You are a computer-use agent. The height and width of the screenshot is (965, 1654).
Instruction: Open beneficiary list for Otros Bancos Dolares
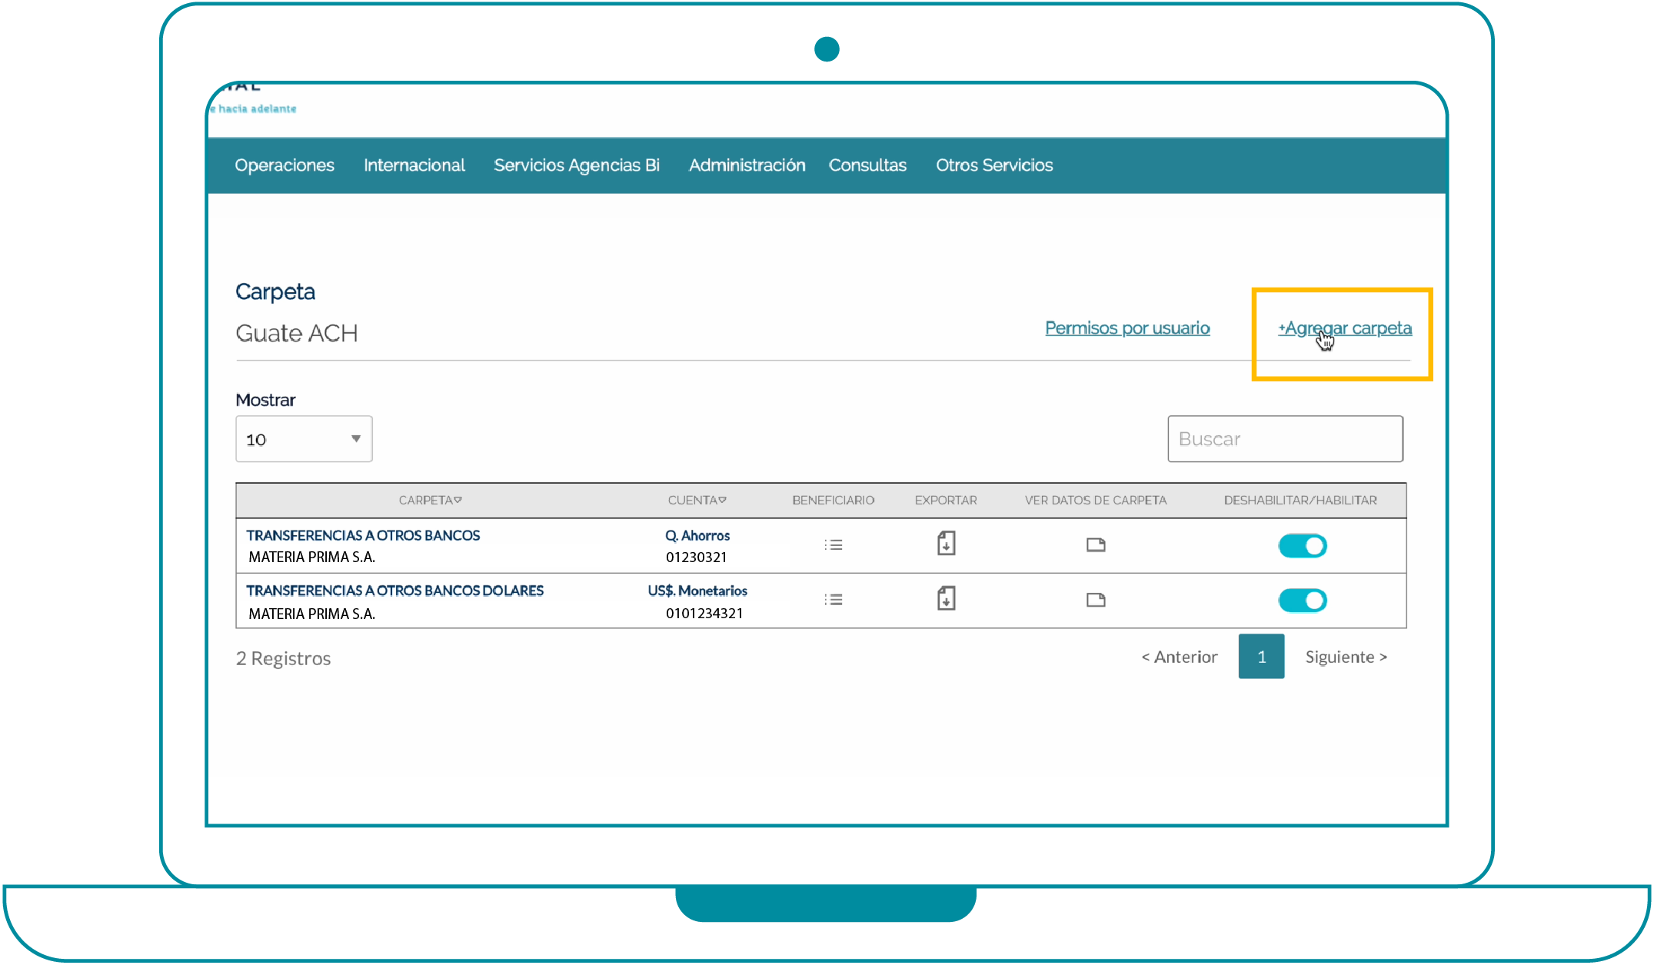(834, 600)
